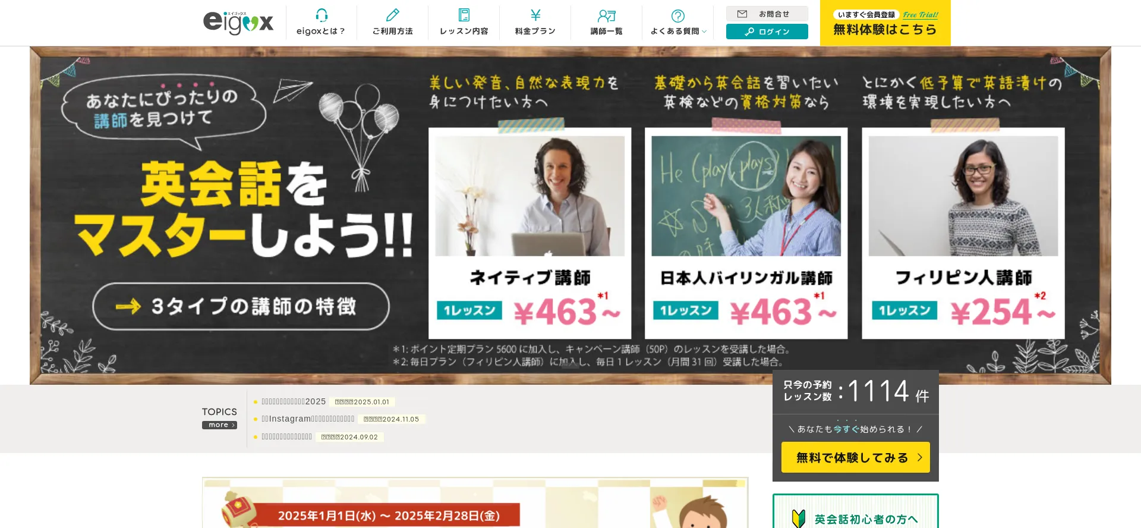Viewport: 1141px width, 528px height.
Task: Click the yen icon above 料金プラン
Action: (x=535, y=15)
